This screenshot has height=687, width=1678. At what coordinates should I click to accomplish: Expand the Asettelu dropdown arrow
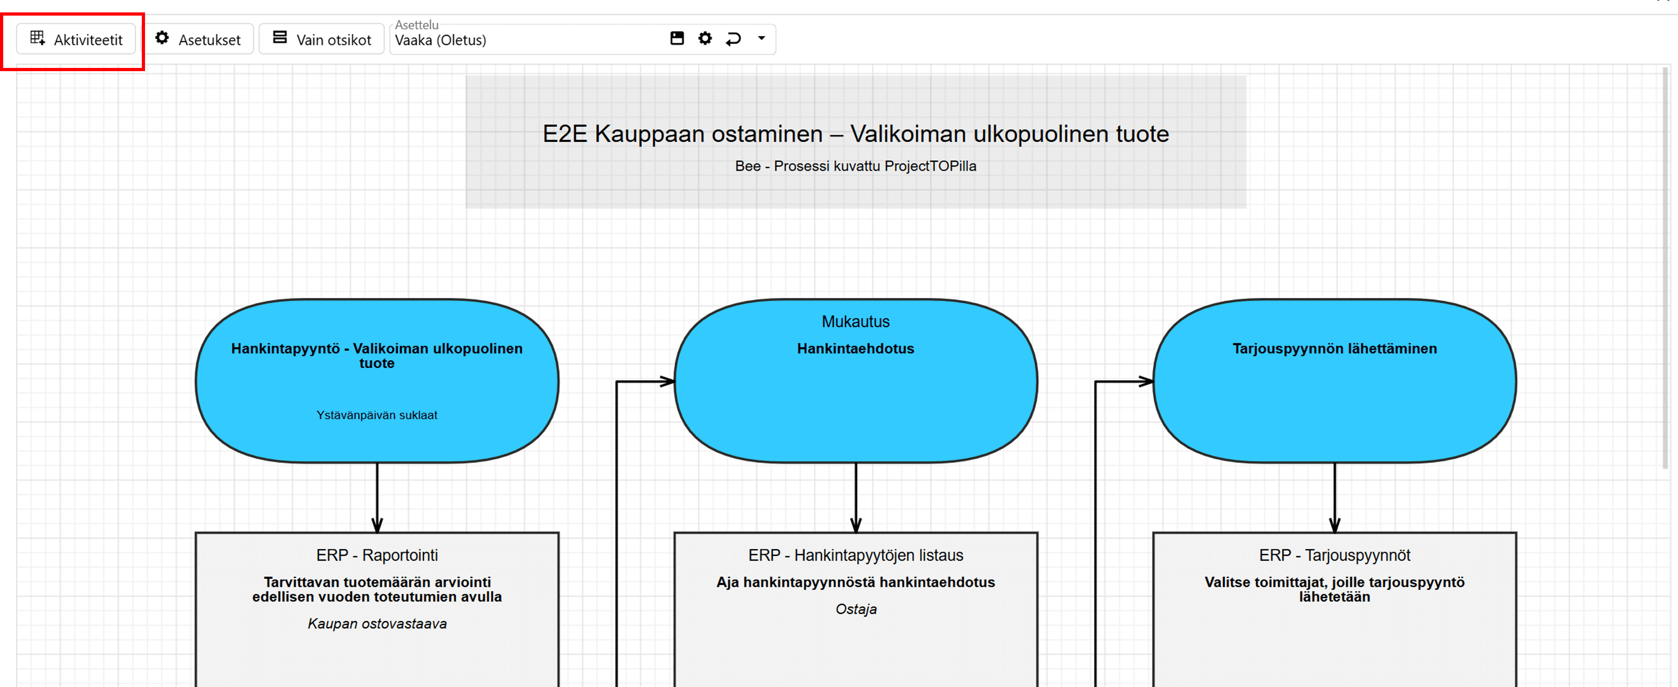click(761, 39)
